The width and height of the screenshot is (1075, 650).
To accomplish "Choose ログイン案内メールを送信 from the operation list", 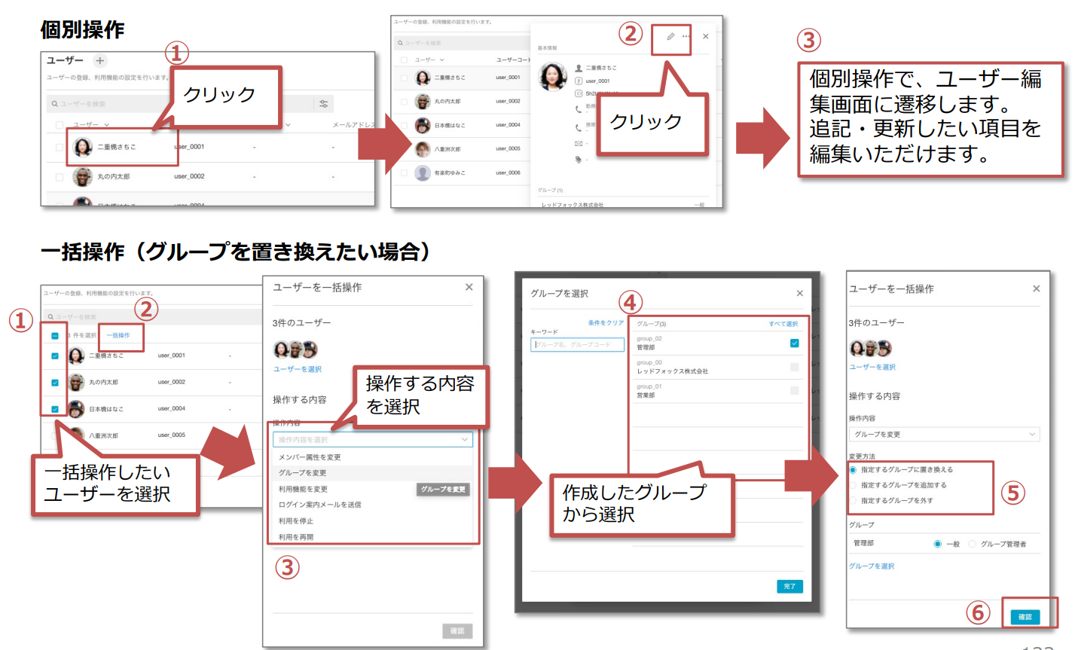I will click(373, 505).
